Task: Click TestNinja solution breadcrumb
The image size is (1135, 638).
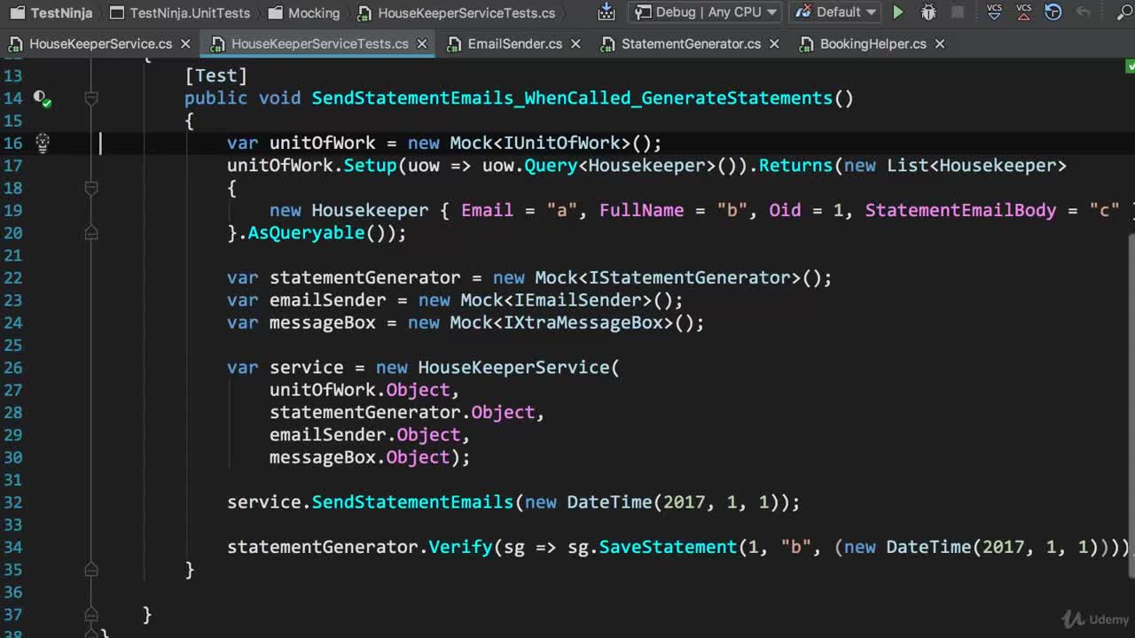Action: pyautogui.click(x=50, y=12)
